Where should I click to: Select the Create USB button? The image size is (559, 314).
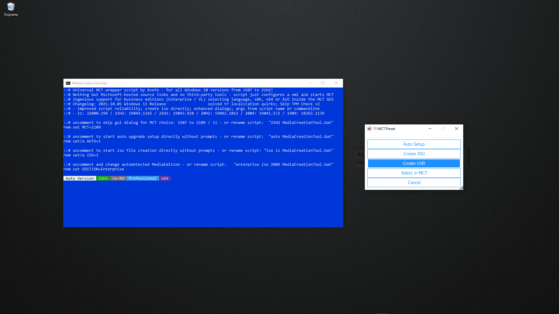tap(414, 163)
